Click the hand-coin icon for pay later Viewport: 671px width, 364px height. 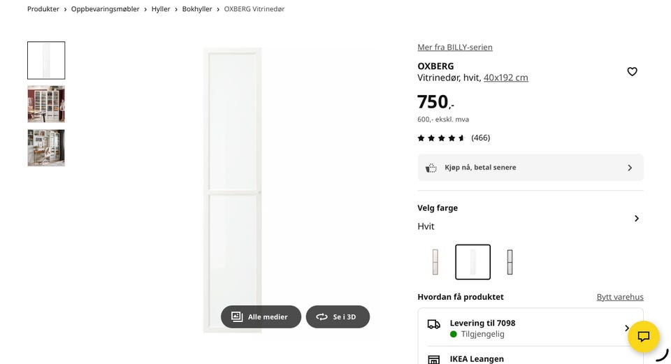pos(431,168)
